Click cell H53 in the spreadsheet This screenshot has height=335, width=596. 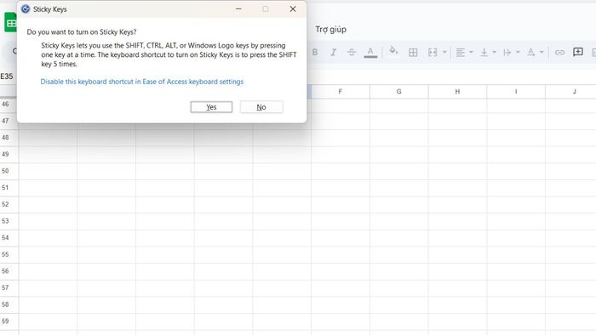[x=458, y=221]
